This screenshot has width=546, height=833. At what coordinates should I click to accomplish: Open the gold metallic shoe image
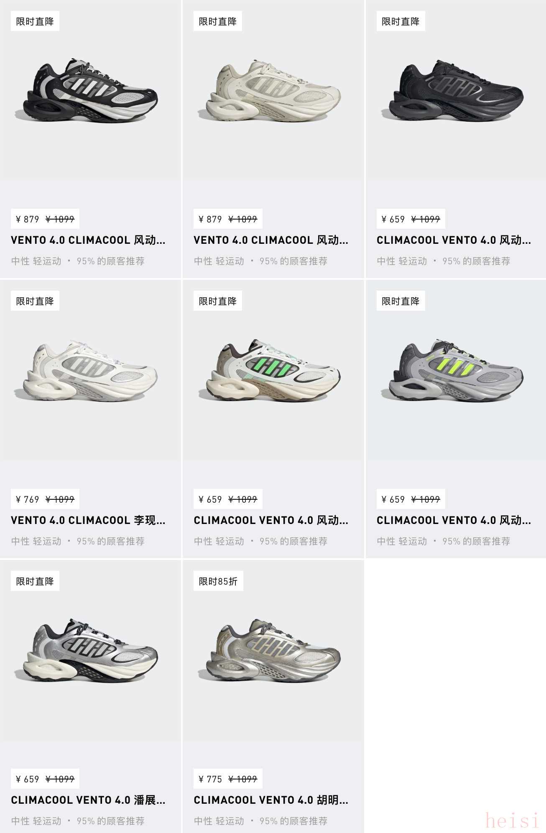[x=270, y=651]
